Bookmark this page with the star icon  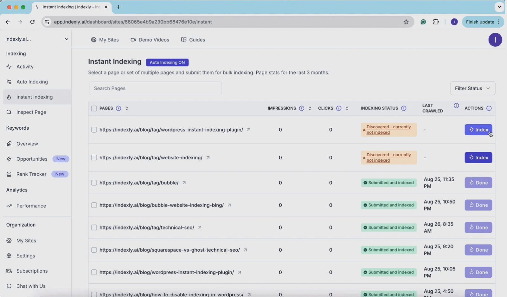tap(406, 22)
